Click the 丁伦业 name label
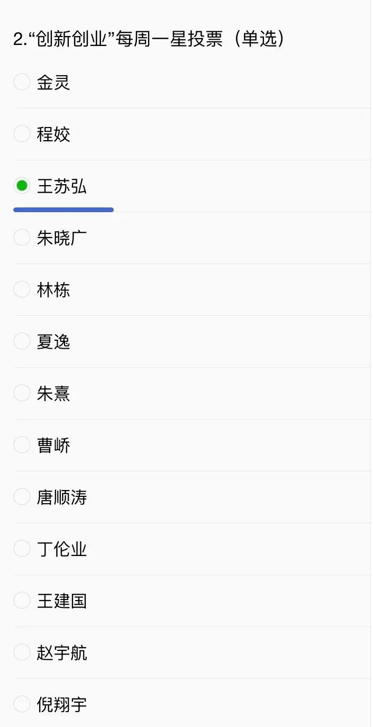Screen dimensions: 373x727 (x=62, y=549)
